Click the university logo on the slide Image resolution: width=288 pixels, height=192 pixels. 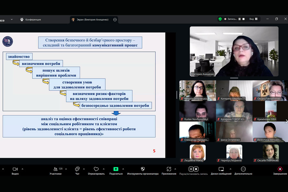(8, 41)
